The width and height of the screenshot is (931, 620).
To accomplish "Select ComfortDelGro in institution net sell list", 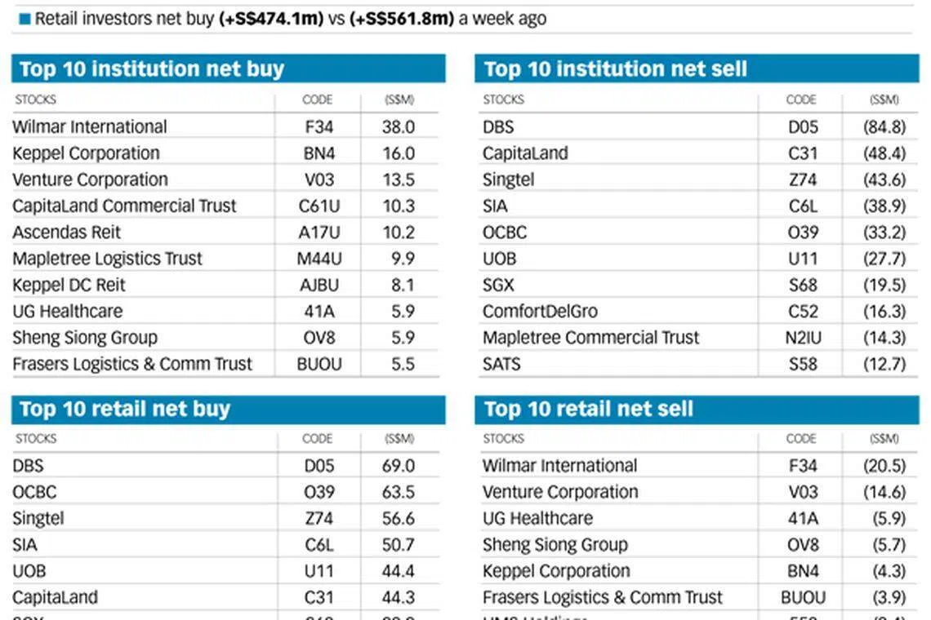I will click(540, 311).
